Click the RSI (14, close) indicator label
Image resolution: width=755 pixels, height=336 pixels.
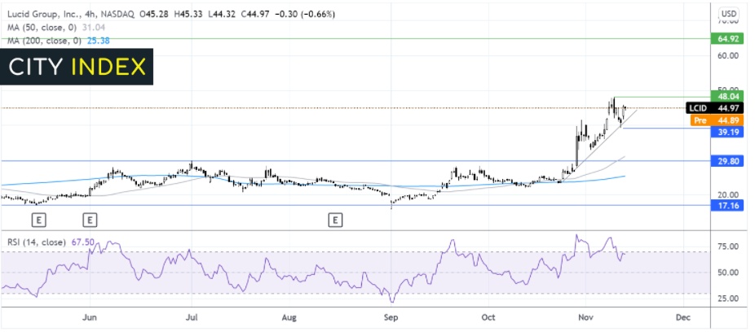tap(36, 242)
